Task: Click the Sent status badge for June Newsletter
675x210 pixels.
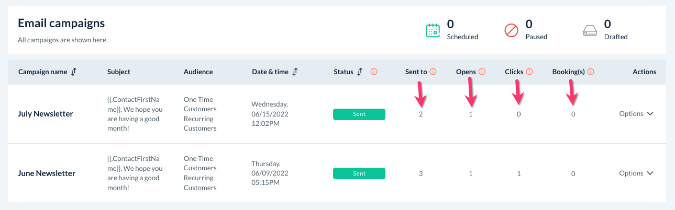Action: click(359, 173)
